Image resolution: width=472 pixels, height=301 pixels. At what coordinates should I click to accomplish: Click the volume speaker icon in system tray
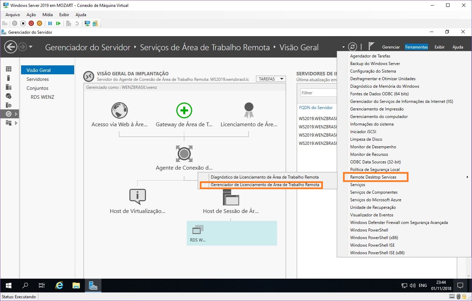coord(413,286)
